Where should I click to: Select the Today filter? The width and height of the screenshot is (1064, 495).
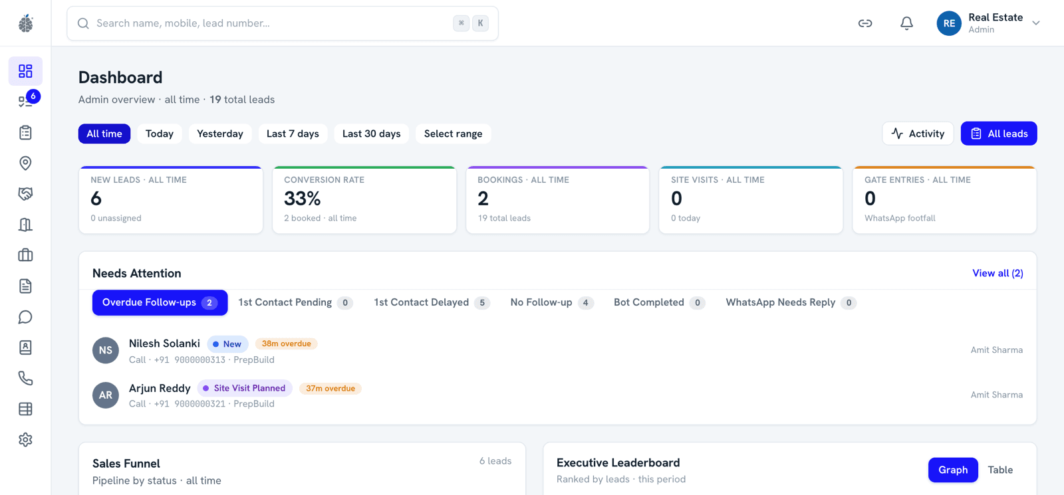(x=160, y=134)
